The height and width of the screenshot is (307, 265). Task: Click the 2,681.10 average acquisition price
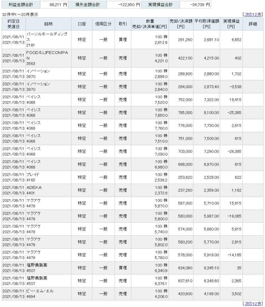click(211, 40)
